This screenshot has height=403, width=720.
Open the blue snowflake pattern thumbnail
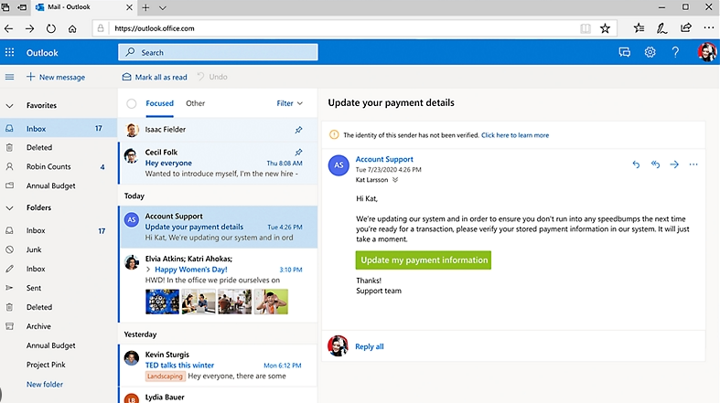tap(162, 302)
